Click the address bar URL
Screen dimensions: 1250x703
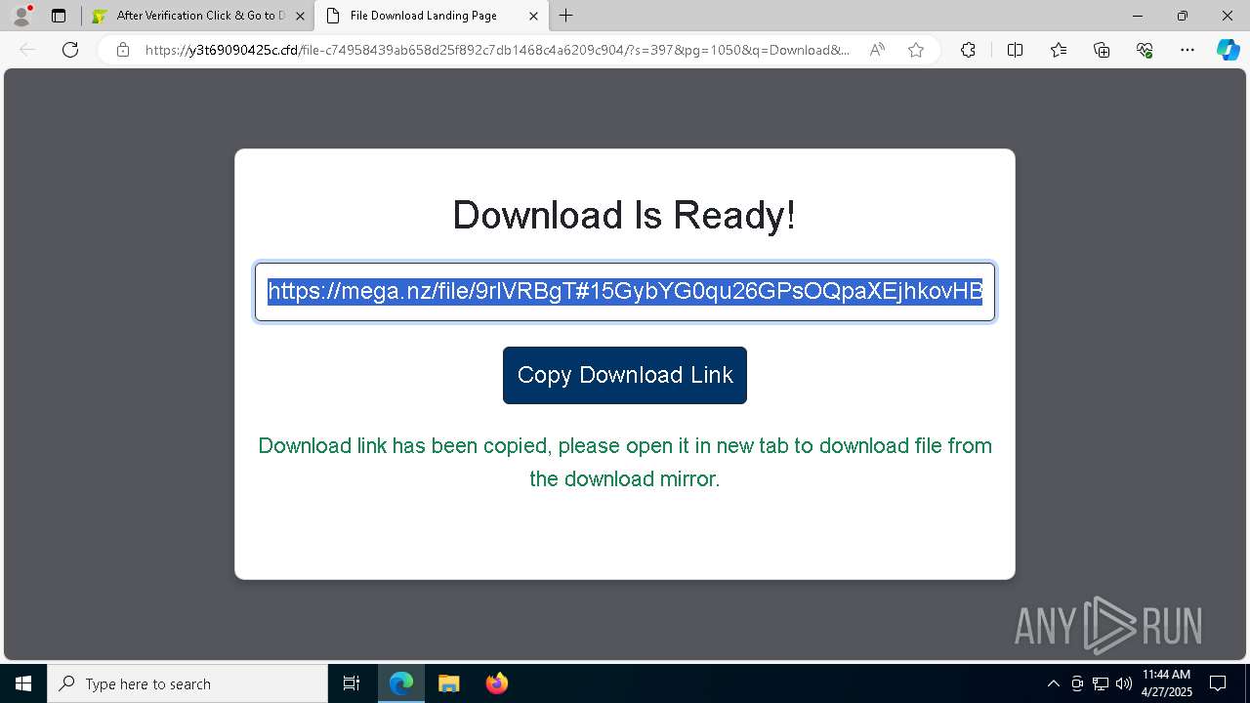(497, 50)
